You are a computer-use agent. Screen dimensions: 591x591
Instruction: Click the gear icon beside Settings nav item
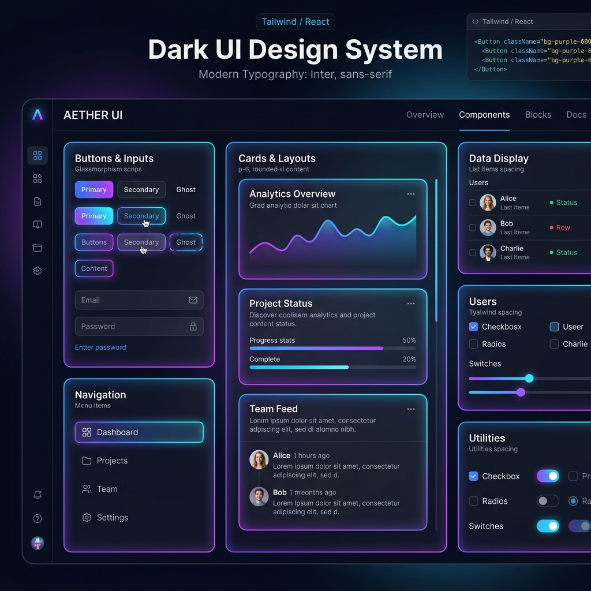click(87, 518)
